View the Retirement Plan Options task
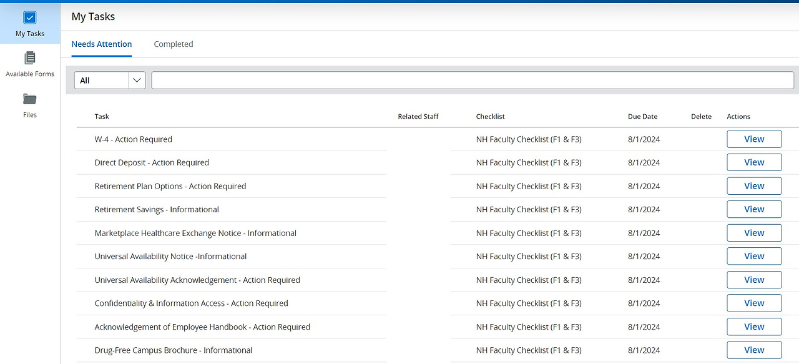 click(x=754, y=186)
